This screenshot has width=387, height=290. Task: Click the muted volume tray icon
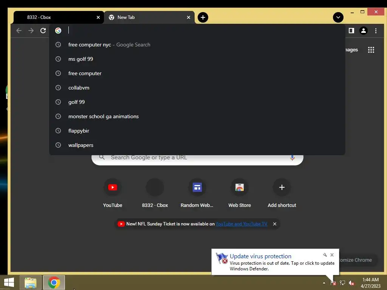pos(351,283)
